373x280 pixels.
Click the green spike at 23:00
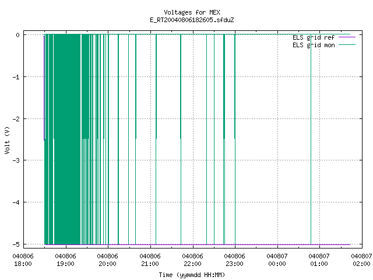coord(235,139)
